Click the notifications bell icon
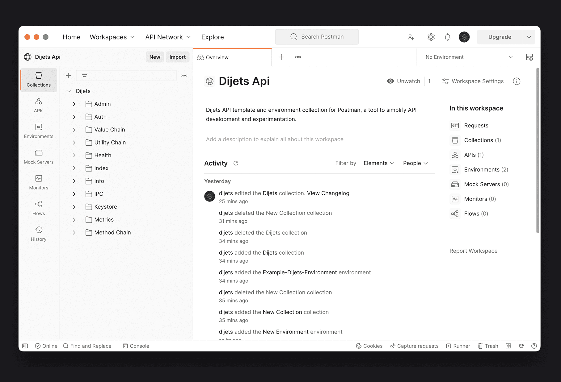 [x=447, y=37]
